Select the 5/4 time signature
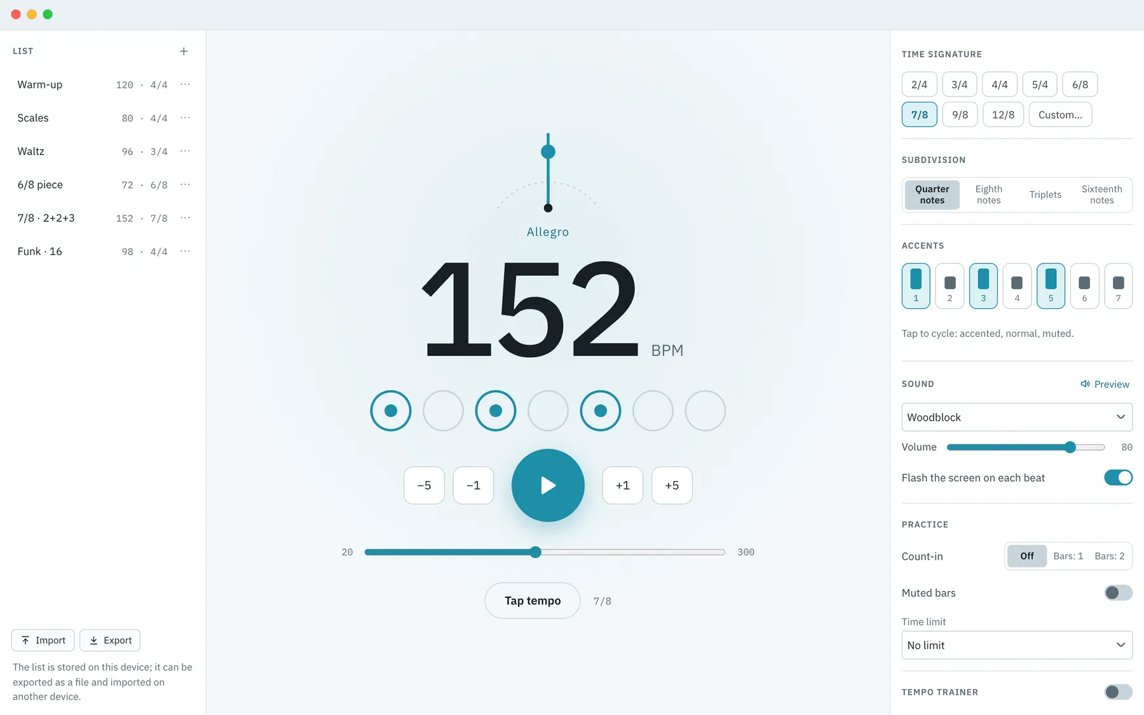The width and height of the screenshot is (1144, 715). [x=1040, y=85]
